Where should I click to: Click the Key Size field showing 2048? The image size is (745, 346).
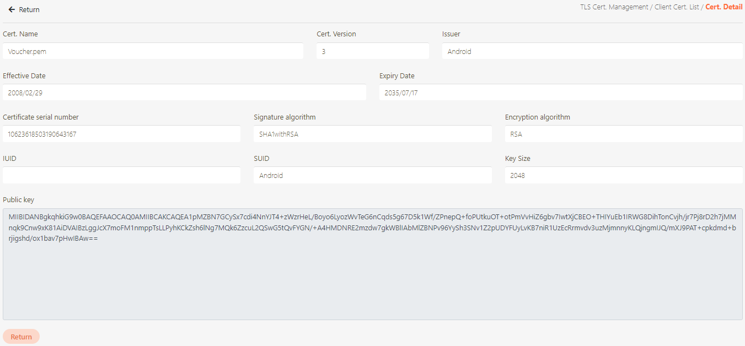(x=623, y=175)
